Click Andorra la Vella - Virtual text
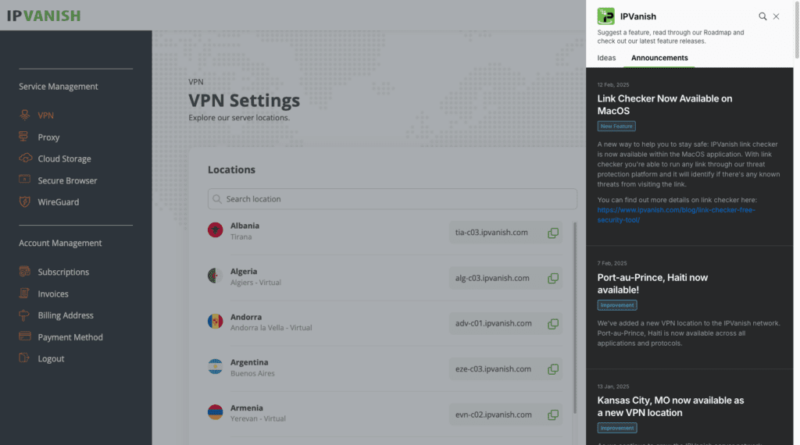 click(271, 328)
